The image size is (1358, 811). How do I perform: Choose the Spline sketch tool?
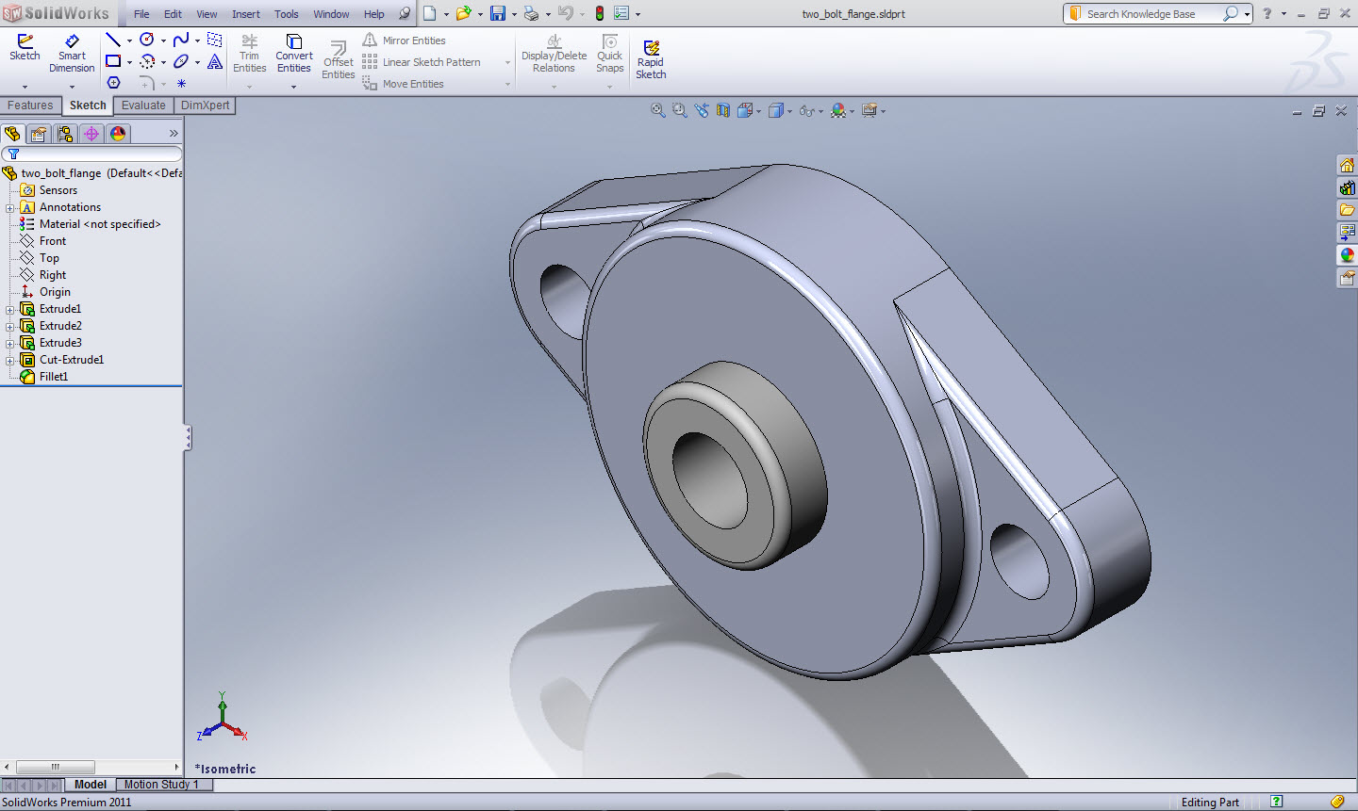tap(181, 40)
